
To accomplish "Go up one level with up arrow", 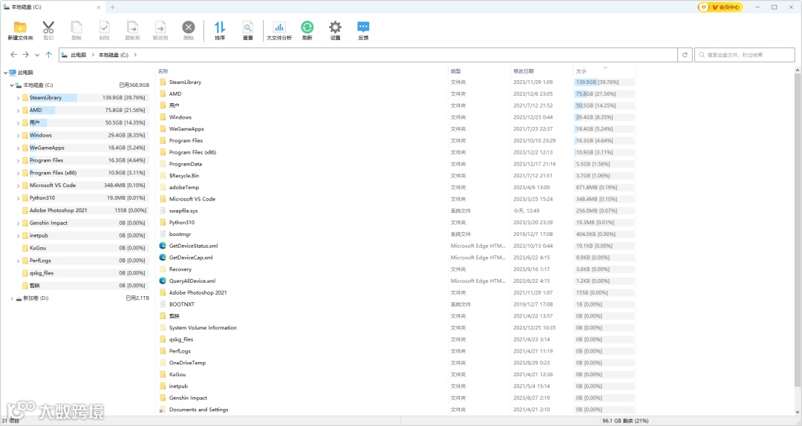I will [48, 55].
